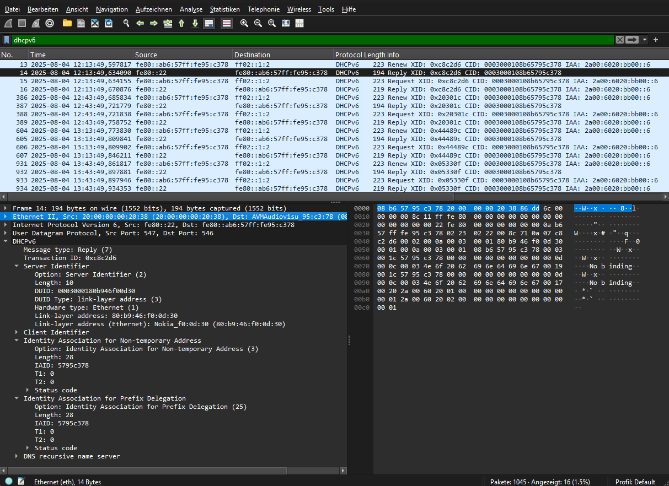Select packet 386 in the list
The width and height of the screenshot is (669, 486).
[334, 97]
